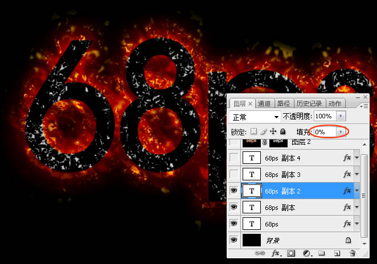Expand effects of 68ps 副本 layer
The image size is (377, 264).
[x=357, y=207]
